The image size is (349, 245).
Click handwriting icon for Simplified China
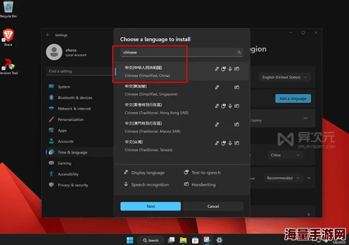pos(237,69)
